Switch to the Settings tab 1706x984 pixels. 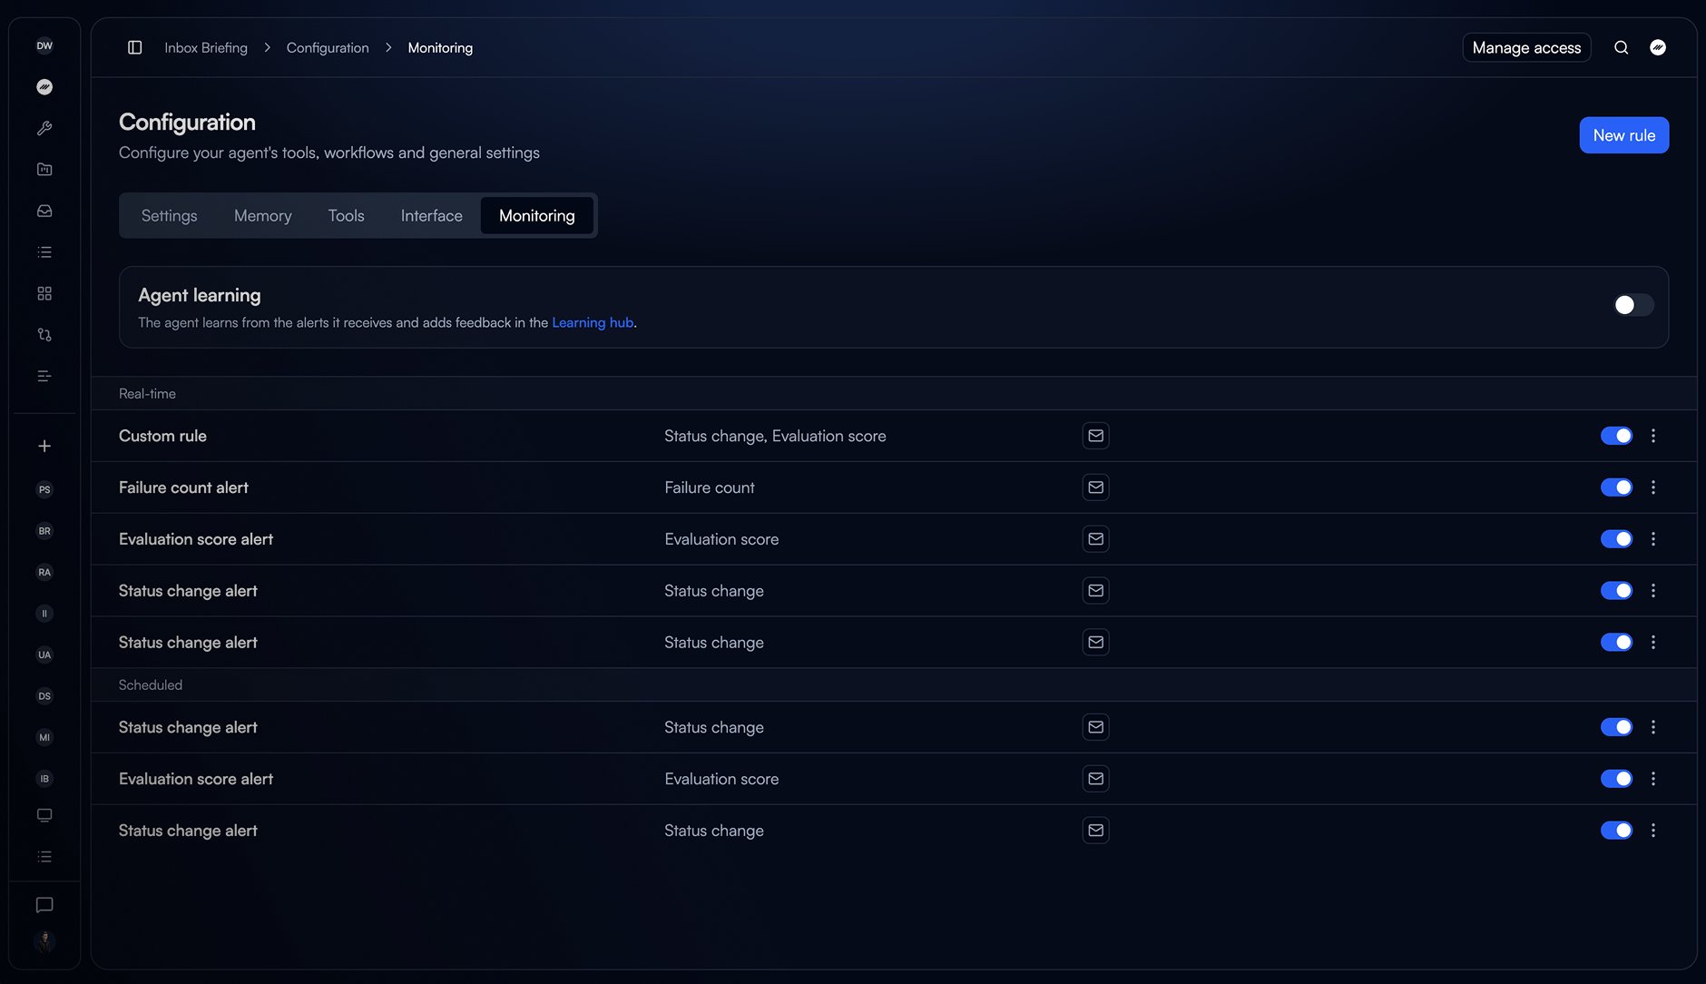170,216
